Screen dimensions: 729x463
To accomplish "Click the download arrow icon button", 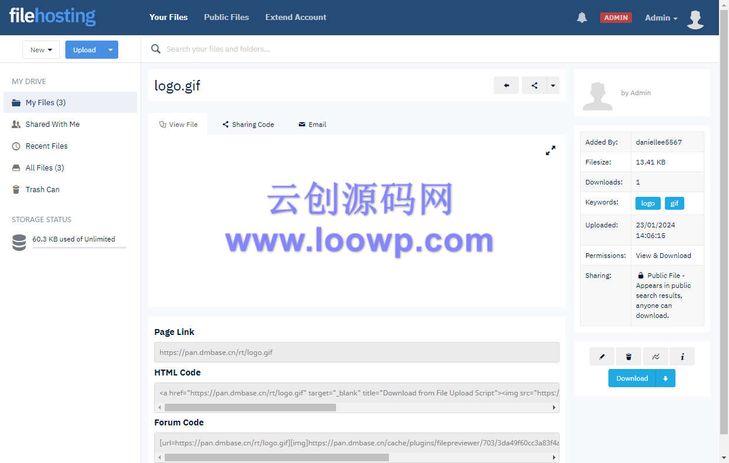I will [665, 378].
